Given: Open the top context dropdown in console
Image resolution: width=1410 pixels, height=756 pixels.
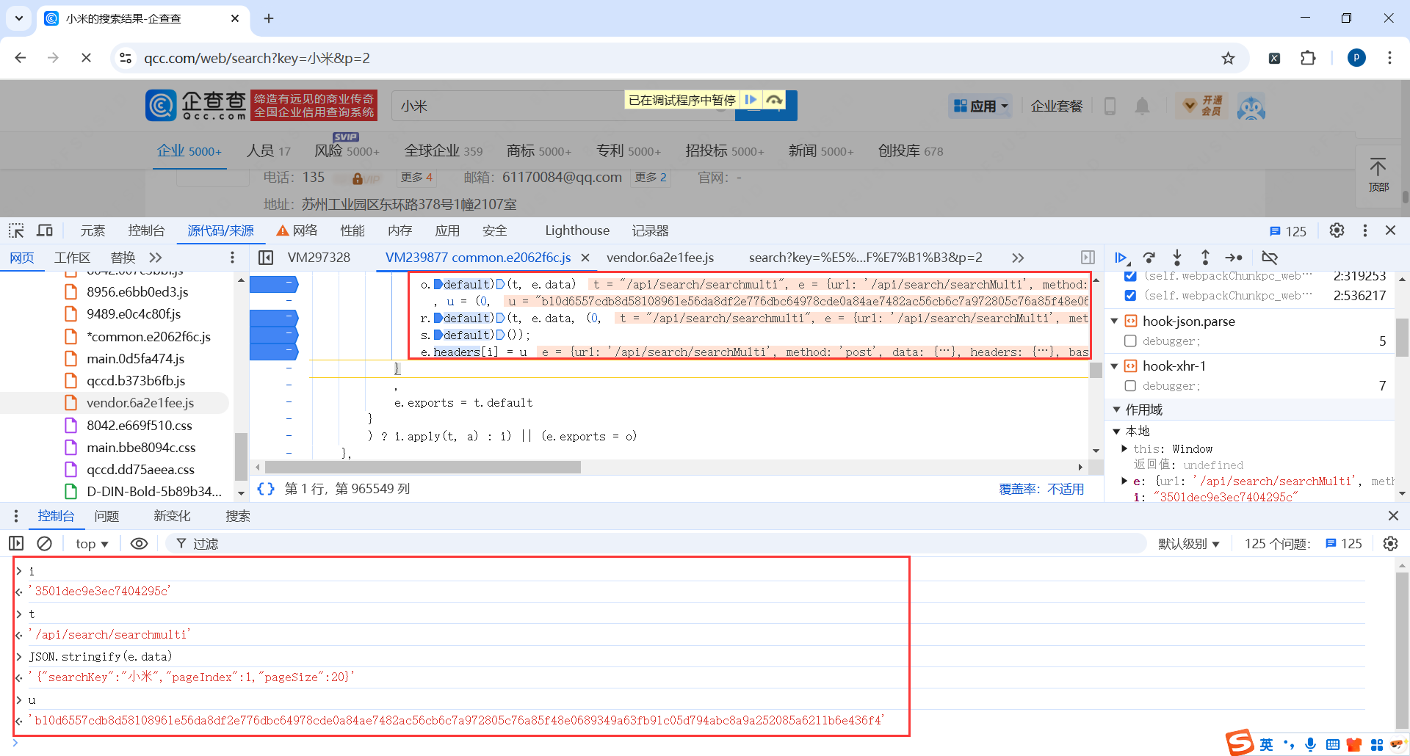Looking at the screenshot, I should coord(92,544).
